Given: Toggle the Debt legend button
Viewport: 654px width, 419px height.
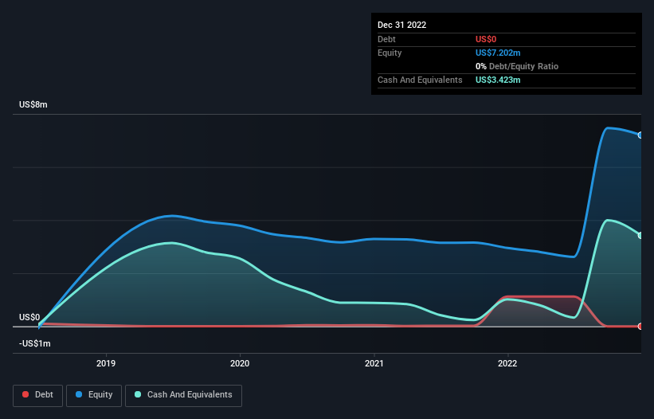Looking at the screenshot, I should point(37,395).
